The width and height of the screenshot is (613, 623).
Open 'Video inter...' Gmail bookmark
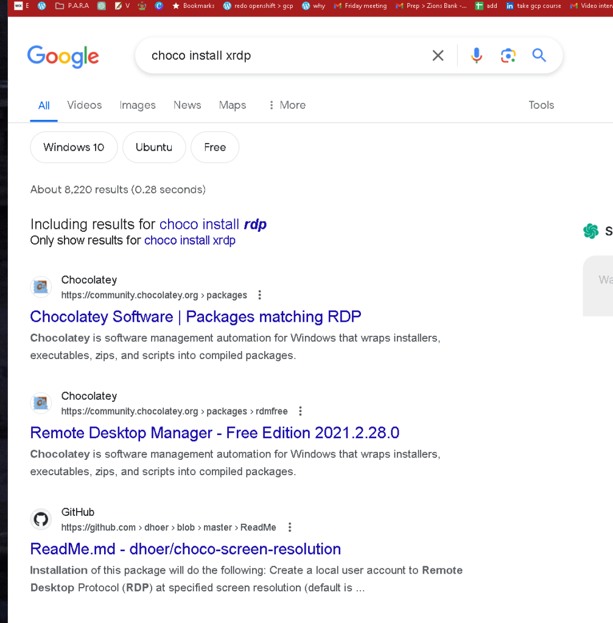(x=591, y=5)
